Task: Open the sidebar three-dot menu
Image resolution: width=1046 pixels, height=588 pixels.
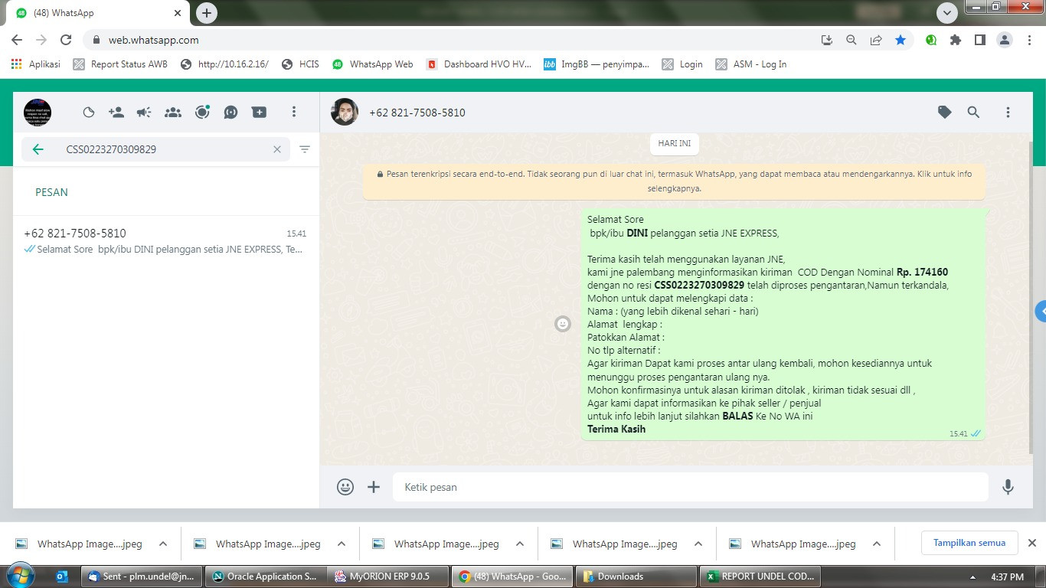Action: [293, 112]
